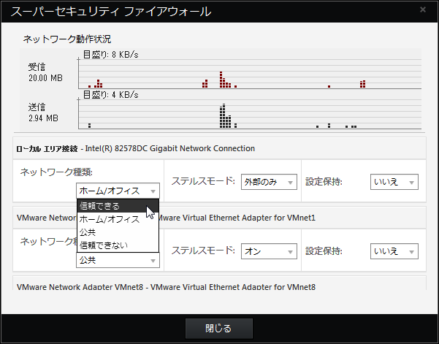Open the VMnet1 network type dropdown showing 公共
The height and width of the screenshot is (344, 439).
[x=118, y=260]
